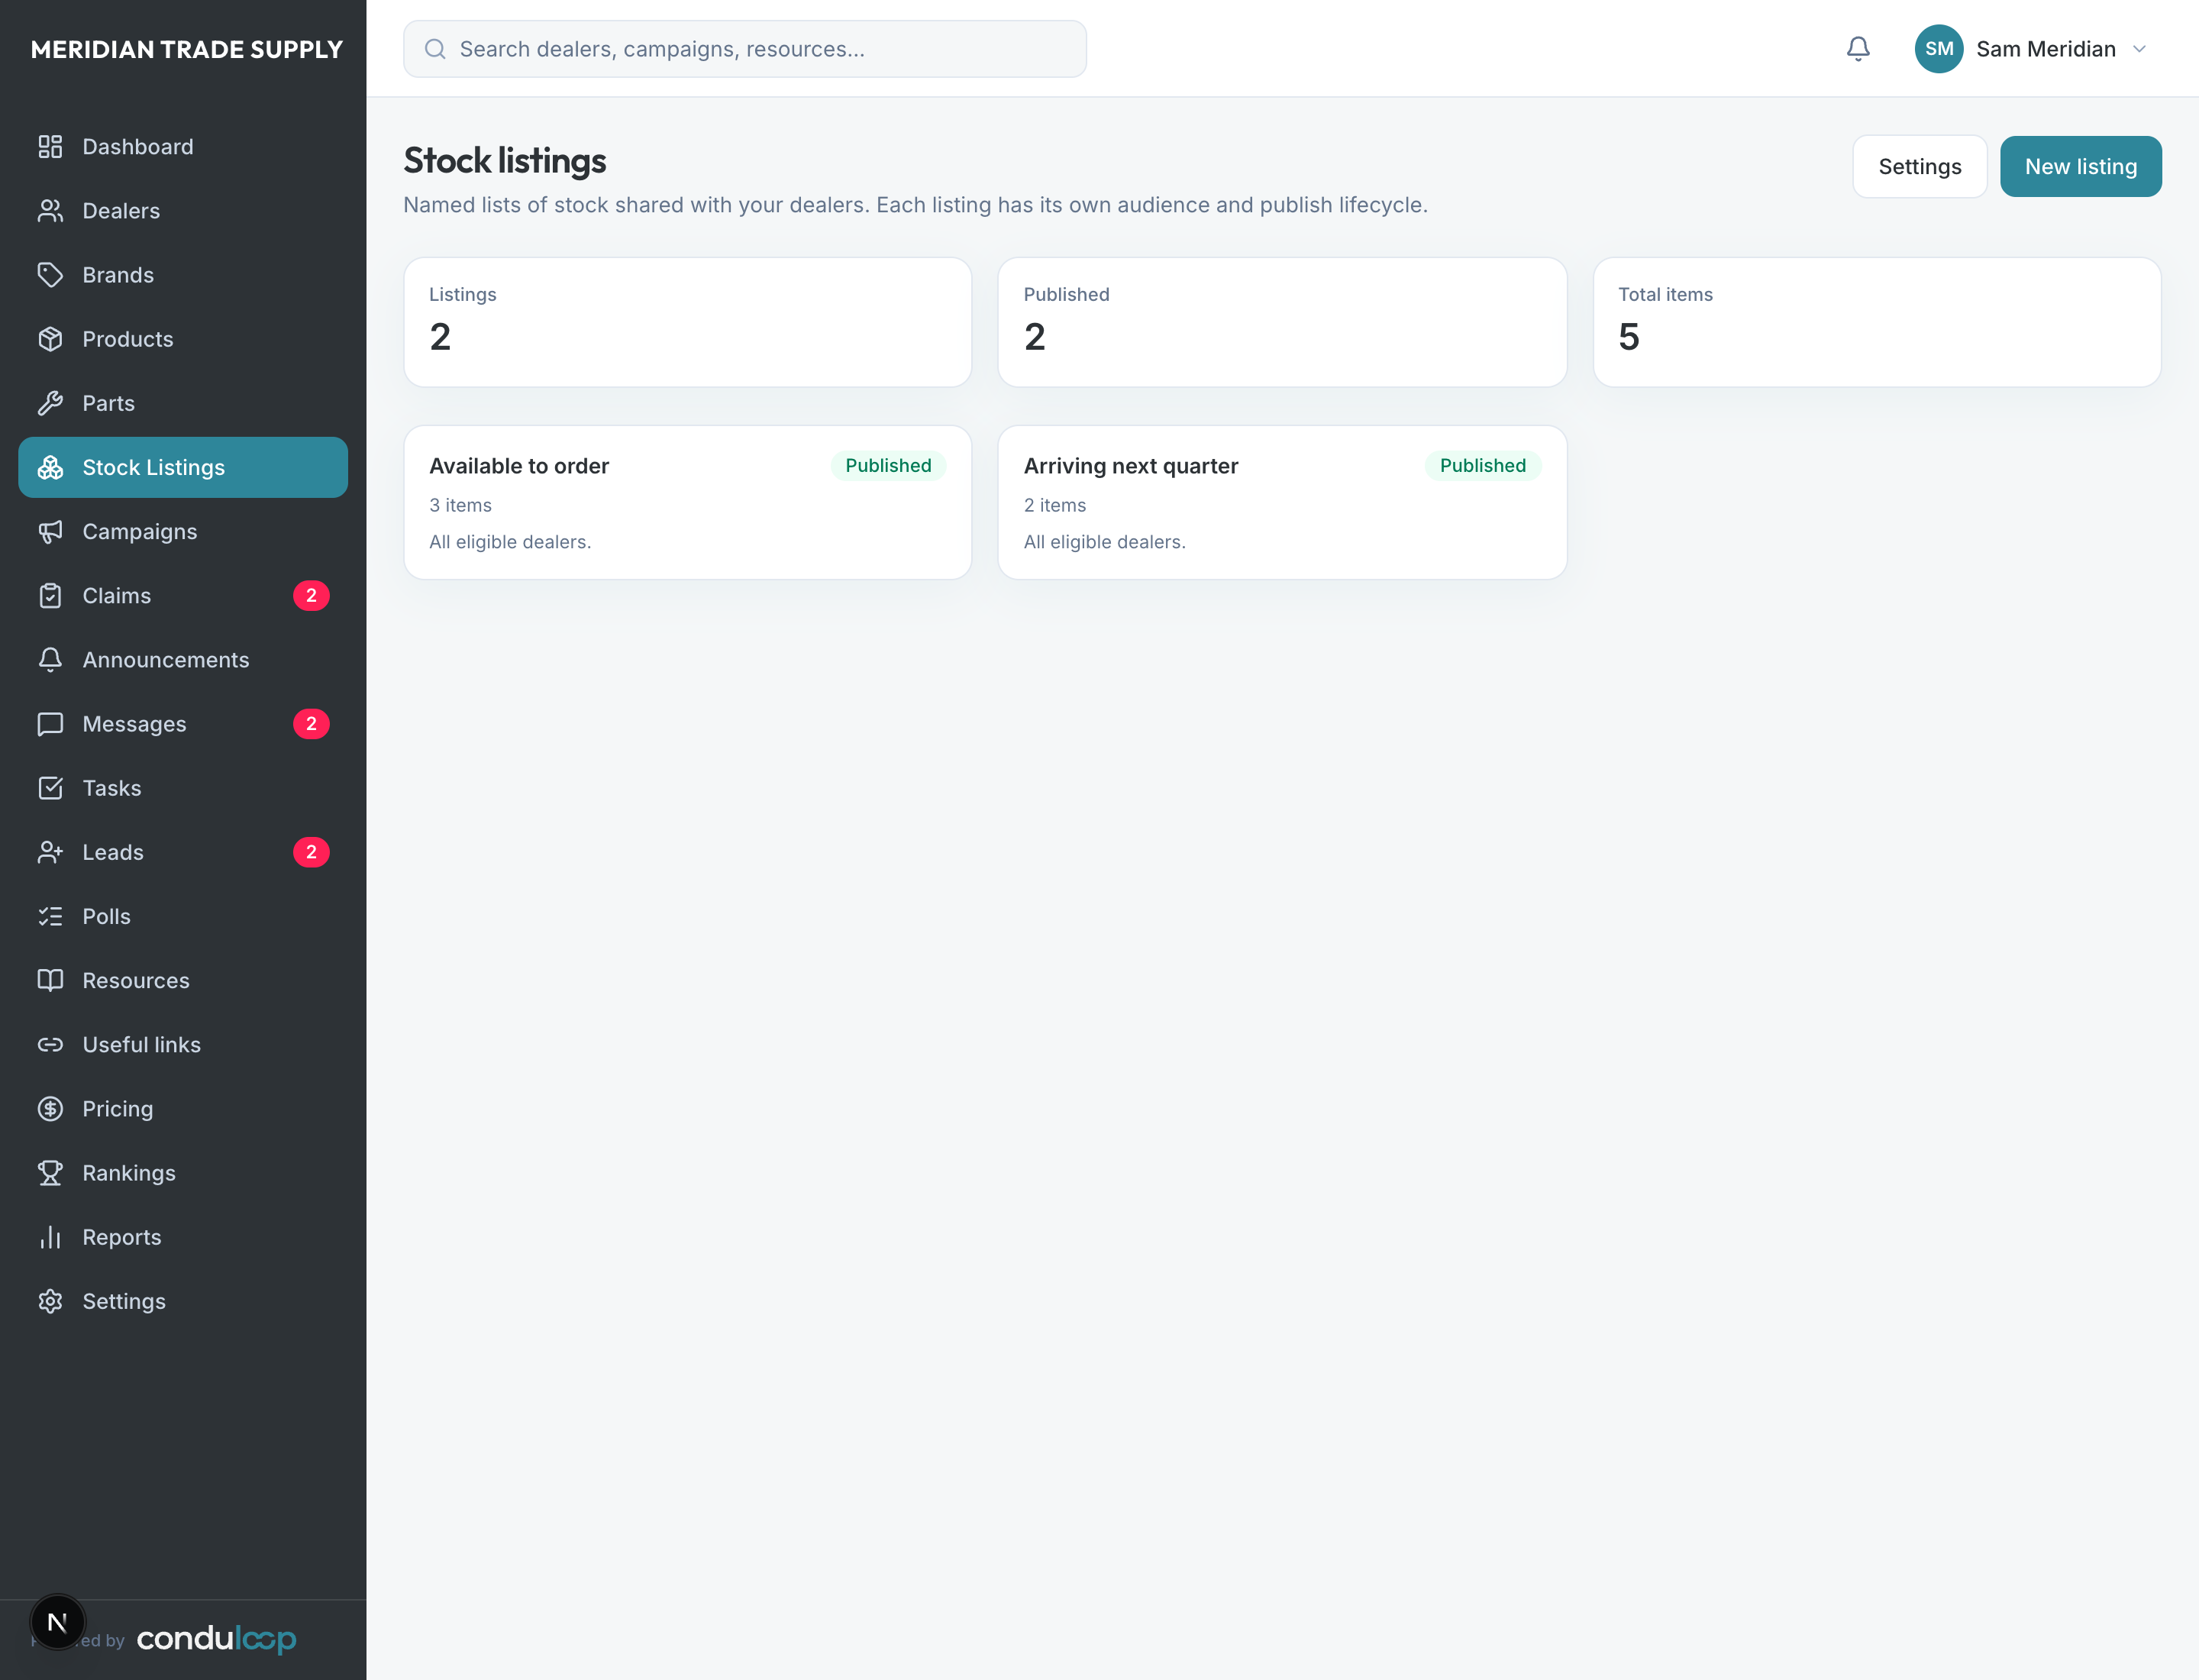Screen dimensions: 2199x1680
Task: Click the Rankings trophy icon
Action: point(50,1173)
